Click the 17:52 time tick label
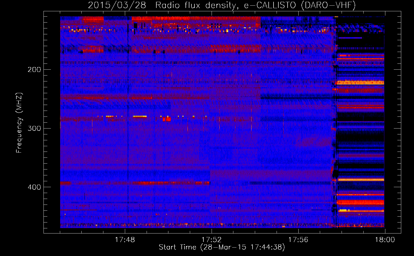414x256 pixels. tap(212, 240)
